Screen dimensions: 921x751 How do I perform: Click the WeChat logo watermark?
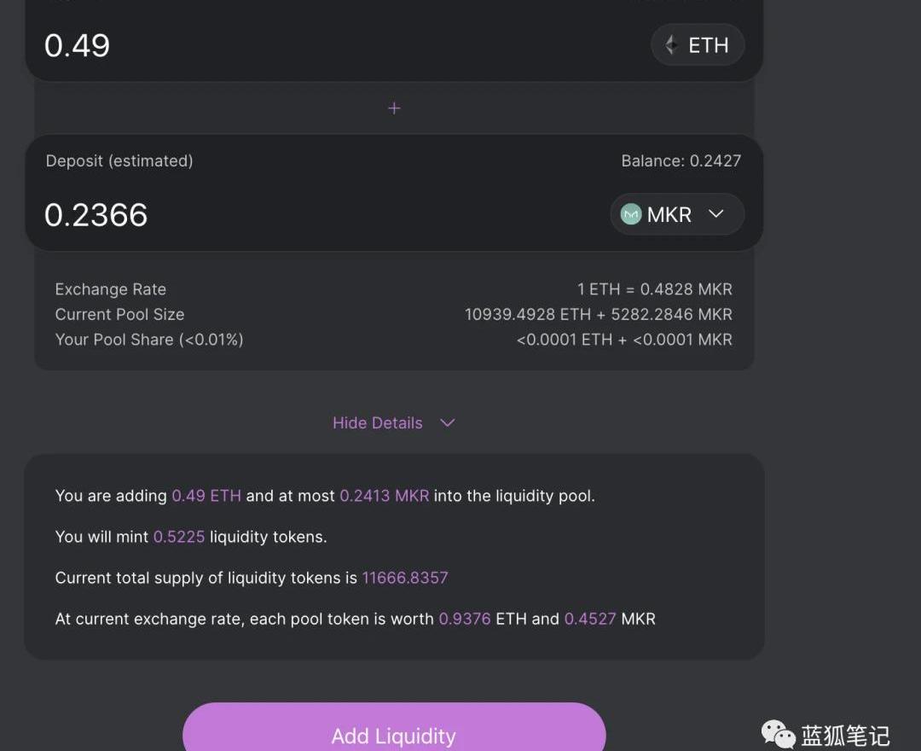(777, 734)
